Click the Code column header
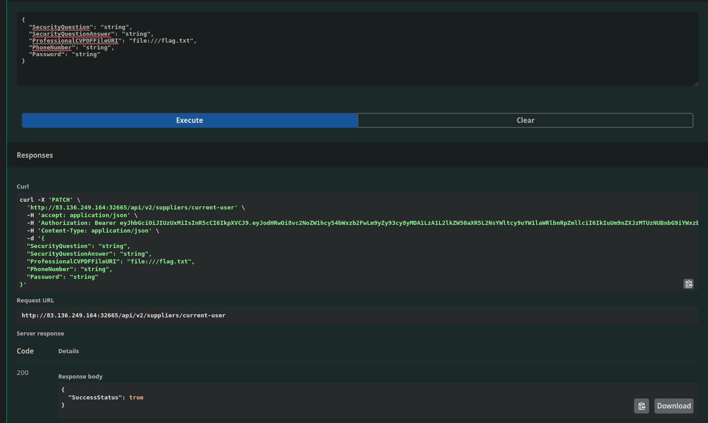This screenshot has width=708, height=423. pos(25,351)
